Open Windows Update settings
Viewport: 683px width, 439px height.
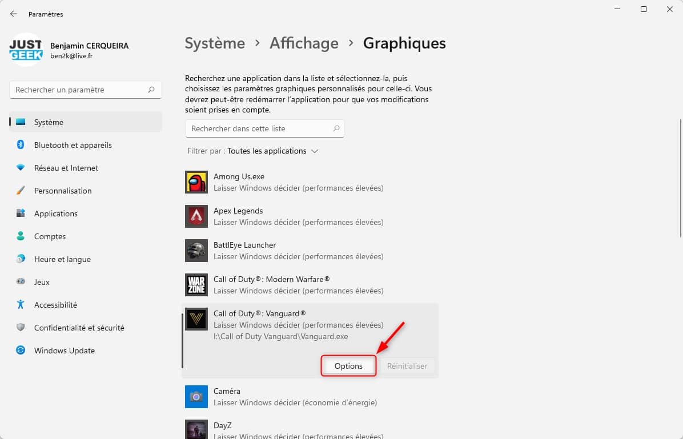[86, 351]
